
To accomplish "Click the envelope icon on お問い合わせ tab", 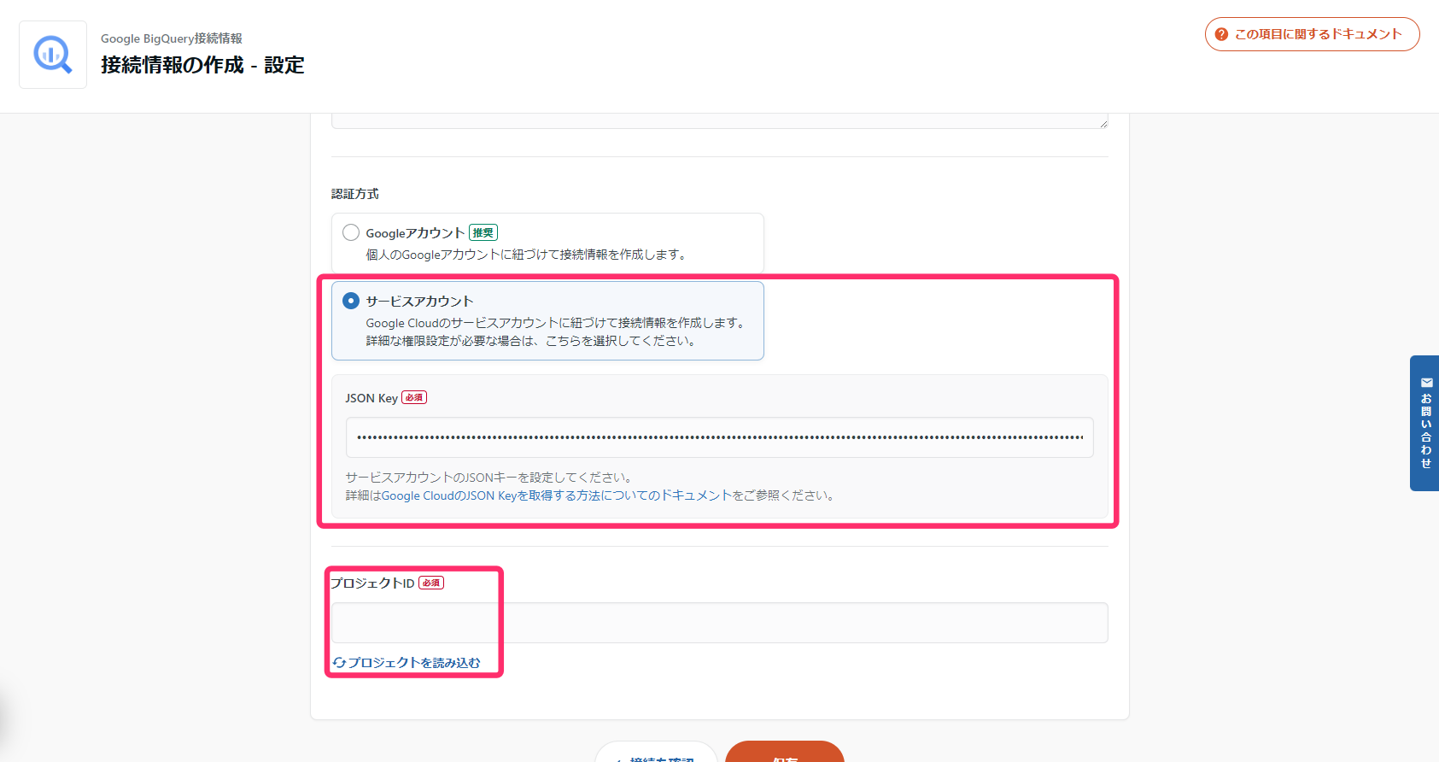I will tap(1426, 383).
